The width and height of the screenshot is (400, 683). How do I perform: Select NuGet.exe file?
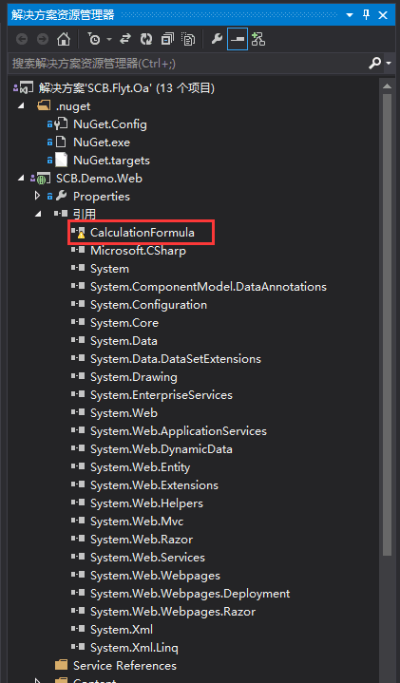102,142
